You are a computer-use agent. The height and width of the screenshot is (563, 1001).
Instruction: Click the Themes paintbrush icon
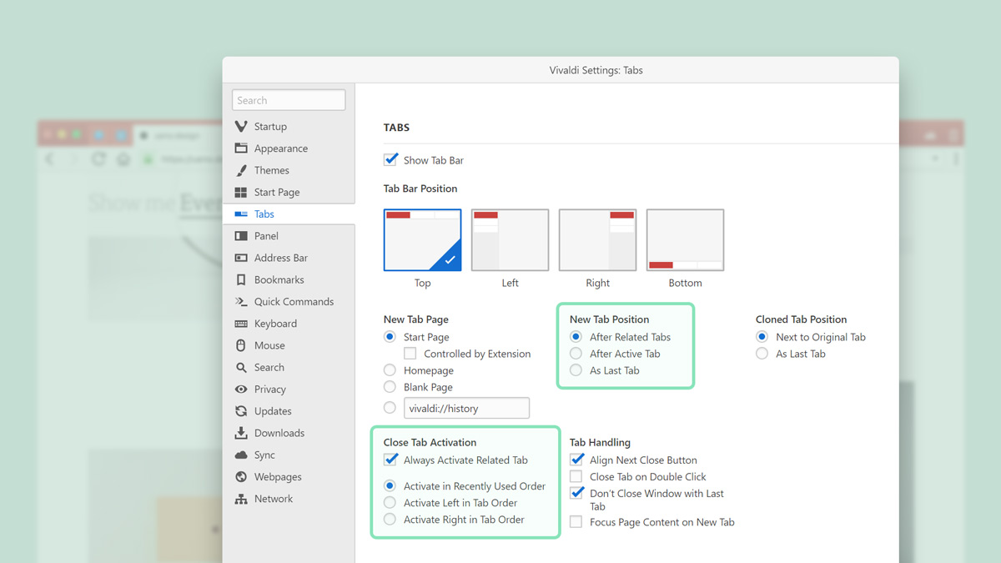[241, 170]
